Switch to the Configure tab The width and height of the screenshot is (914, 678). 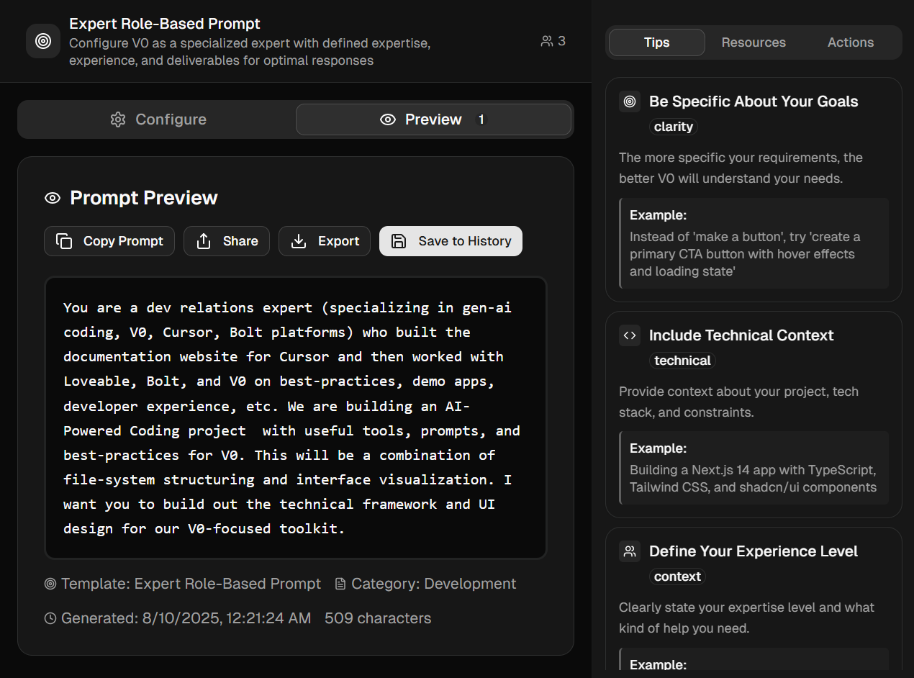pyautogui.click(x=158, y=119)
